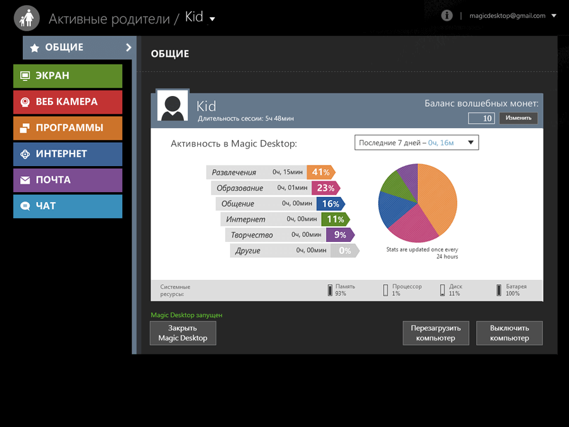Screen dimensions: 569x427
Task: Open the ЭКРАН section
Action: [68, 76]
